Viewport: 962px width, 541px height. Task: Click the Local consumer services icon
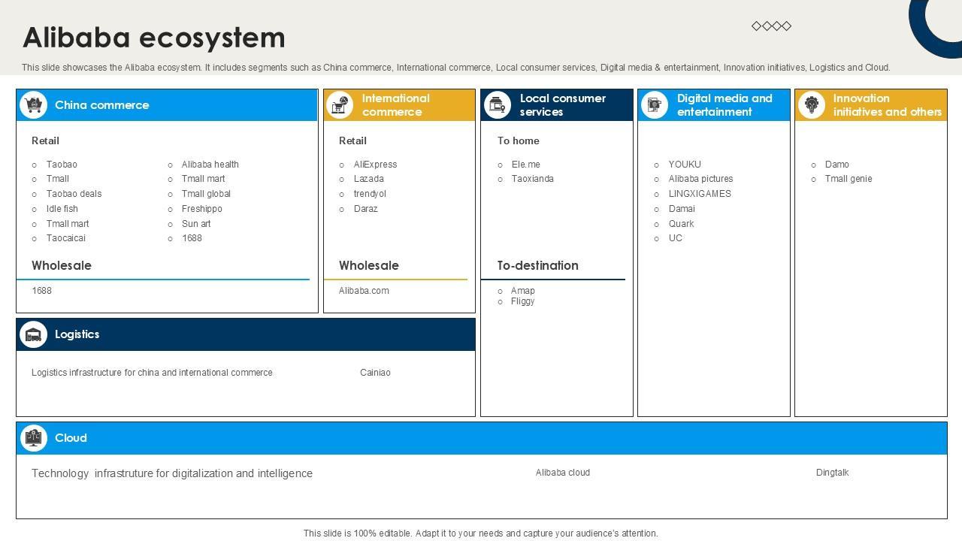(x=497, y=105)
